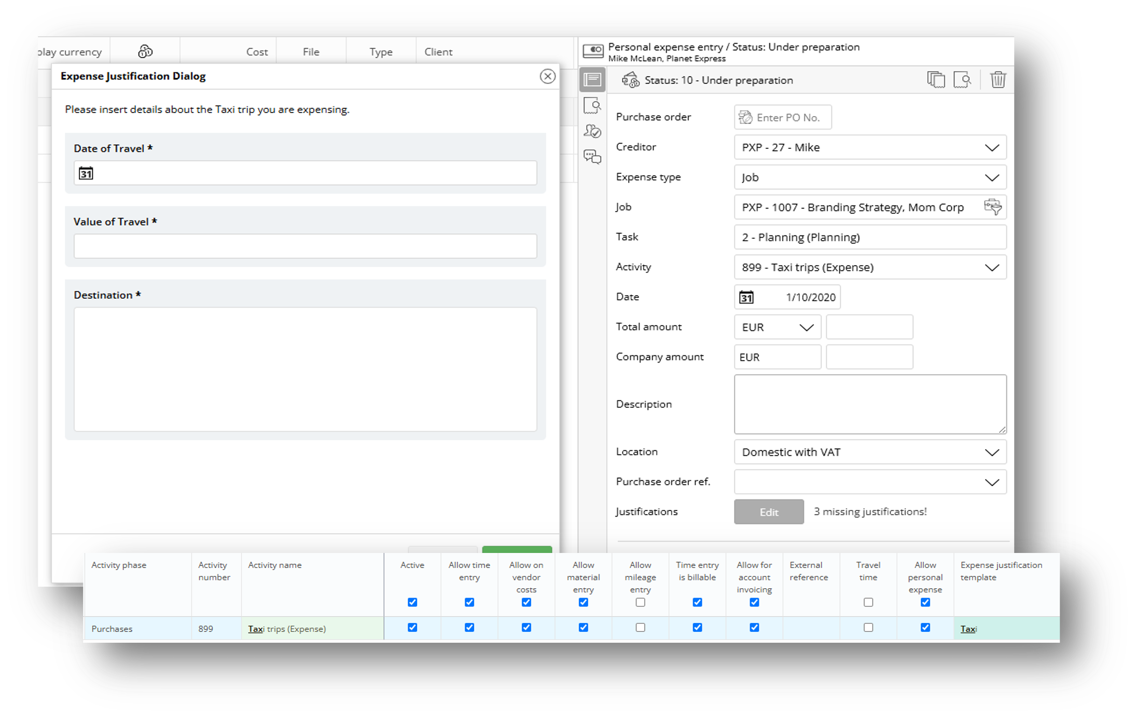Close the Expense Justification Dialog
The height and width of the screenshot is (720, 1136).
click(547, 77)
